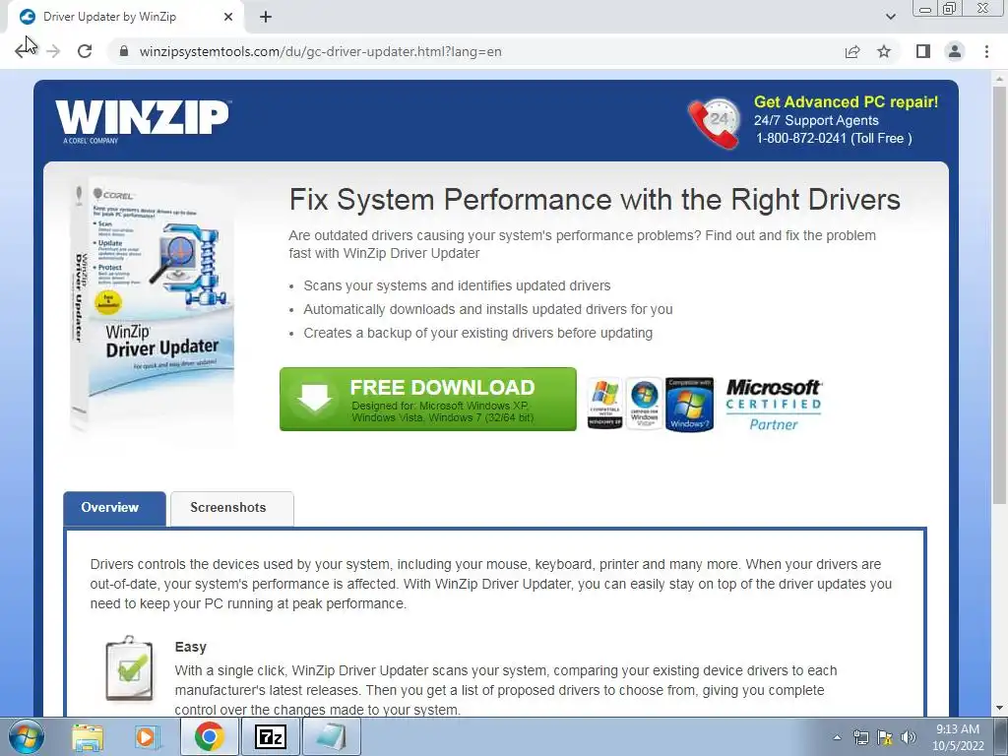Bookmark this page with the star icon
This screenshot has width=1008, height=756.
click(x=885, y=51)
